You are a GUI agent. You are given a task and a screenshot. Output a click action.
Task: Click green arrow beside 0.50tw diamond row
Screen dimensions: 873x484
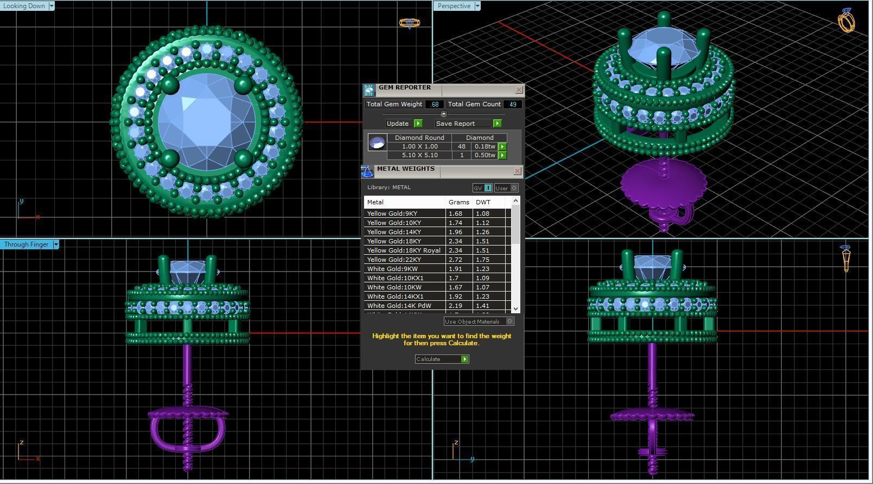point(502,155)
